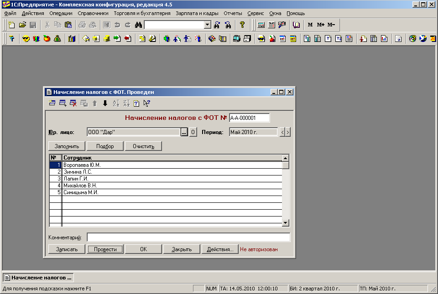Click the yellow smiley face with sunglasses icon

click(26, 39)
